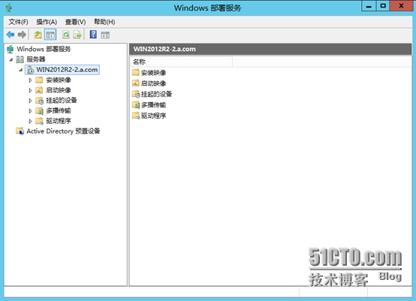Toggle the console tree pane icon
This screenshot has width=416, height=301.
(x=50, y=35)
